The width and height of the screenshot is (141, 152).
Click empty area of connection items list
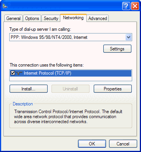[71, 79]
